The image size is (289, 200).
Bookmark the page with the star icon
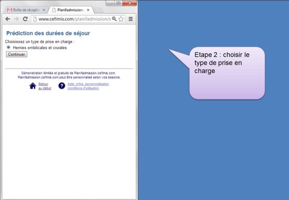121,19
